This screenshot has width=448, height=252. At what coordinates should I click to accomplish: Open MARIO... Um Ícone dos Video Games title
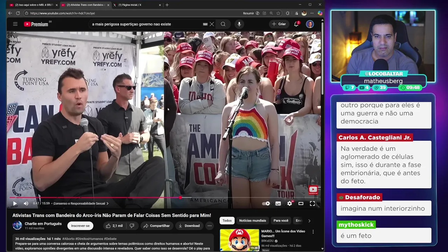283,233
